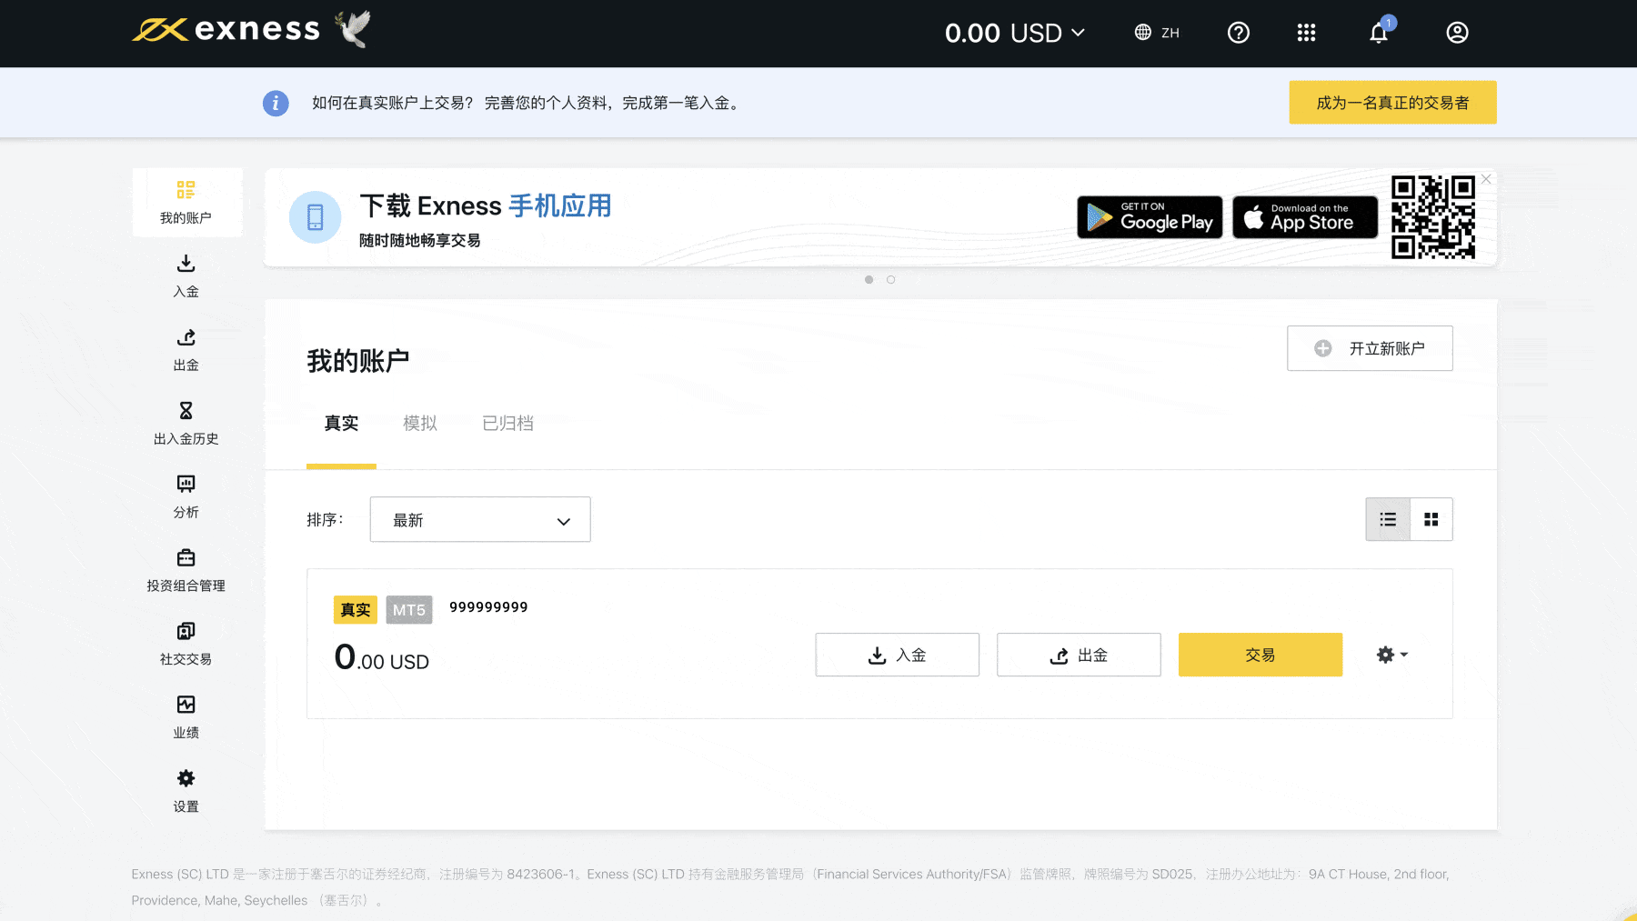Close the mobile app banner

click(1486, 179)
